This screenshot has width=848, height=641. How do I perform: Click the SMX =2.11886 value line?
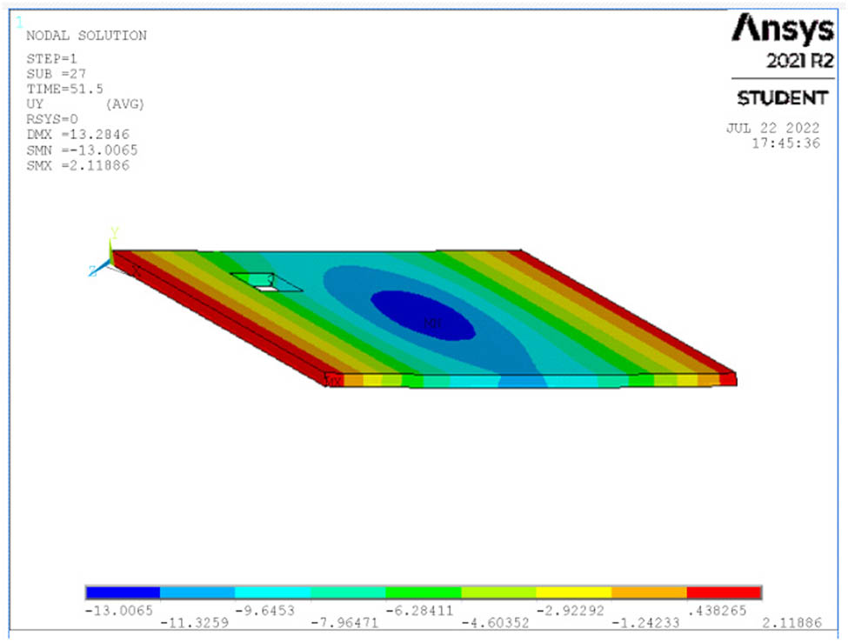tap(77, 165)
